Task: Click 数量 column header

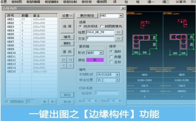Action: [25, 15]
